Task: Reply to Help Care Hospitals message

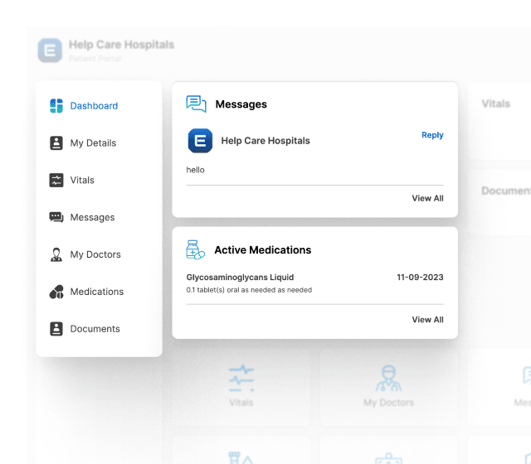Action: pos(432,135)
